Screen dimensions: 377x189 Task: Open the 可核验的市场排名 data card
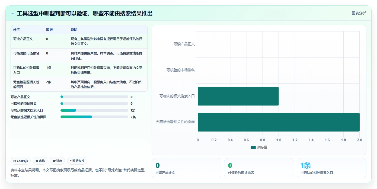point(259,168)
